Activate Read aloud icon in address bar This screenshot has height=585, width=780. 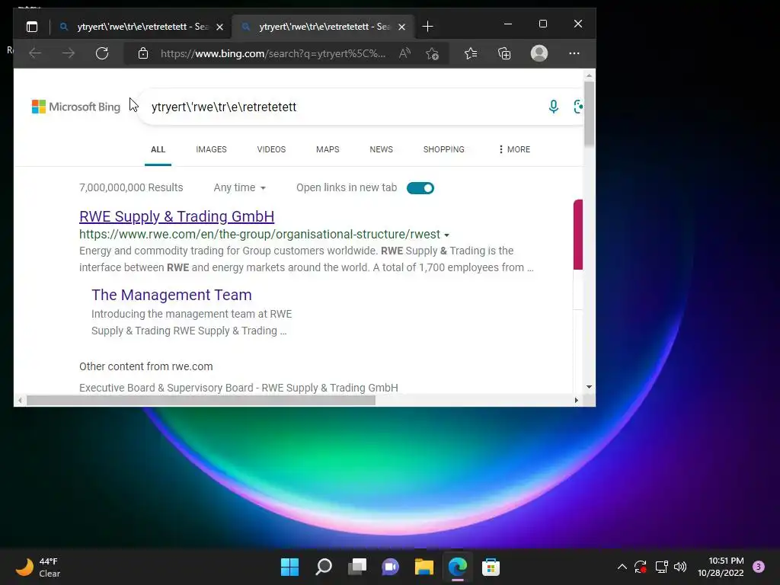coord(405,53)
